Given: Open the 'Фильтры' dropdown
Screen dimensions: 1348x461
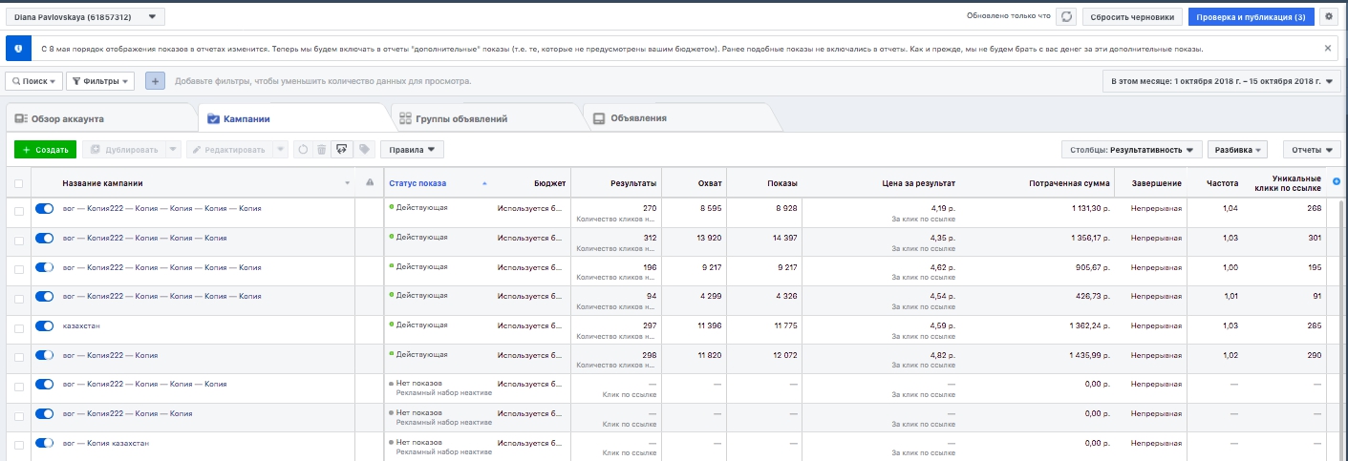Looking at the screenshot, I should [x=100, y=82].
